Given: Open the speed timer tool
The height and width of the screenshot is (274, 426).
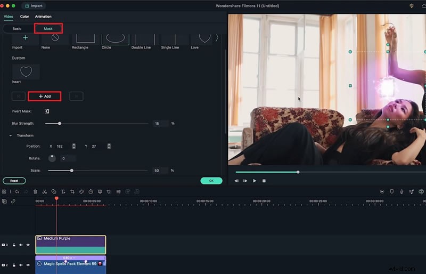Looking at the screenshot, I should (x=91, y=192).
